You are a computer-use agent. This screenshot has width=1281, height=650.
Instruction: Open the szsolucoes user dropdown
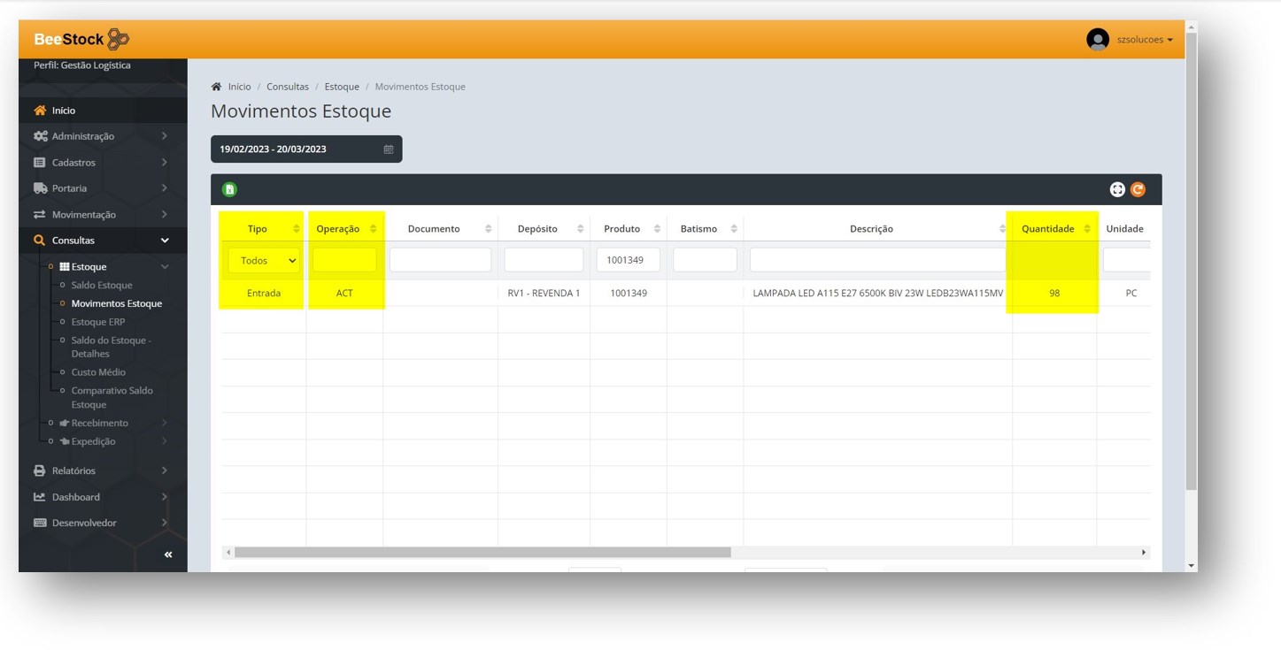[1144, 40]
